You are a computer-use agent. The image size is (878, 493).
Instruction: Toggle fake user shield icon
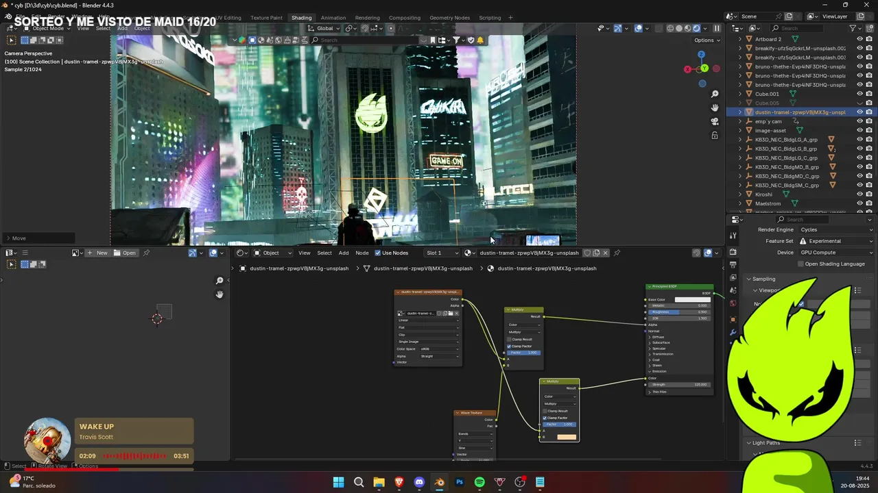click(x=587, y=253)
